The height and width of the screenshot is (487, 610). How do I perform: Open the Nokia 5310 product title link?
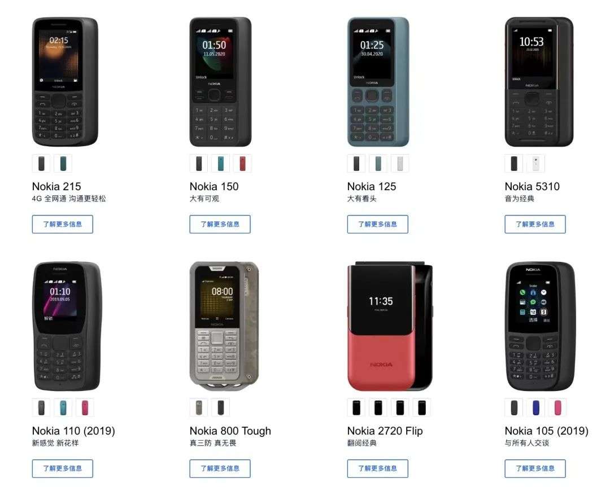pos(532,187)
